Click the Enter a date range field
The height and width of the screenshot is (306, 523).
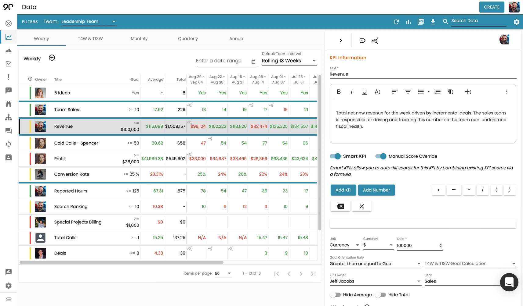219,61
